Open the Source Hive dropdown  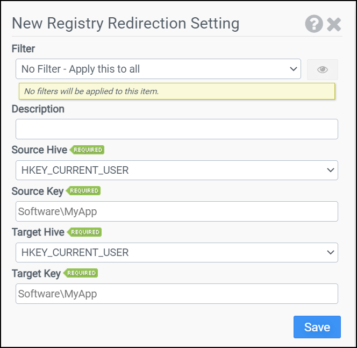click(x=176, y=170)
